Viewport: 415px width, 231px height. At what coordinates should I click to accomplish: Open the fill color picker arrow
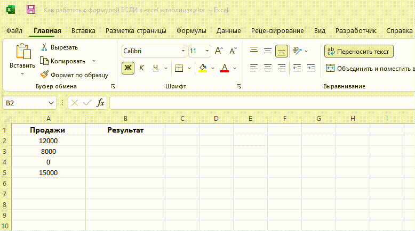pos(212,68)
